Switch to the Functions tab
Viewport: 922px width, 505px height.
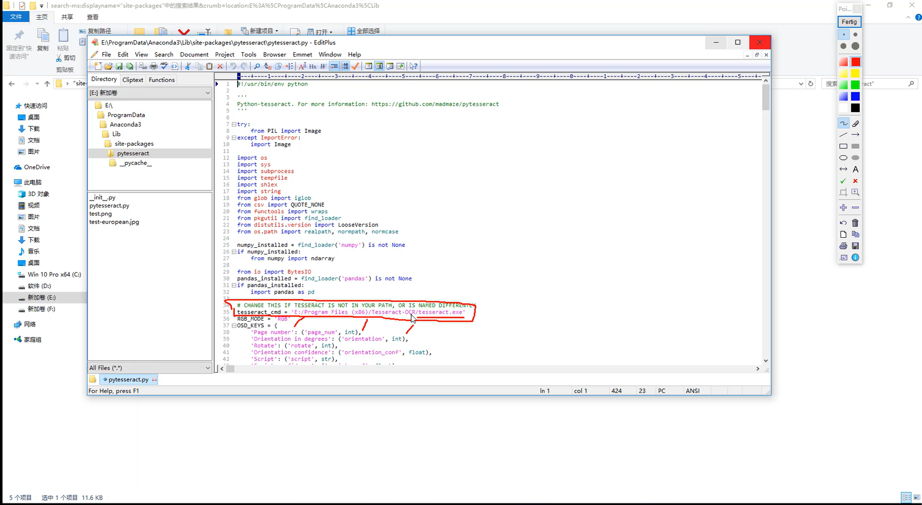coord(161,79)
